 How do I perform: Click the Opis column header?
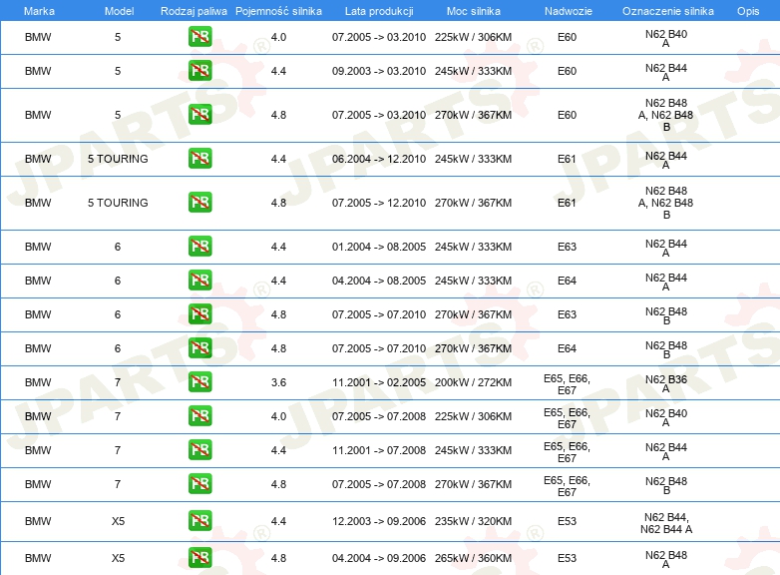point(748,11)
